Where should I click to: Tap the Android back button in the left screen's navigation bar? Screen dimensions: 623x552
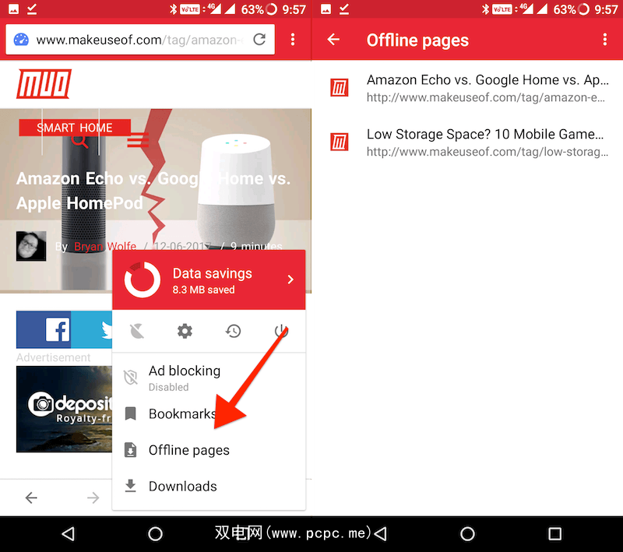pos(69,534)
